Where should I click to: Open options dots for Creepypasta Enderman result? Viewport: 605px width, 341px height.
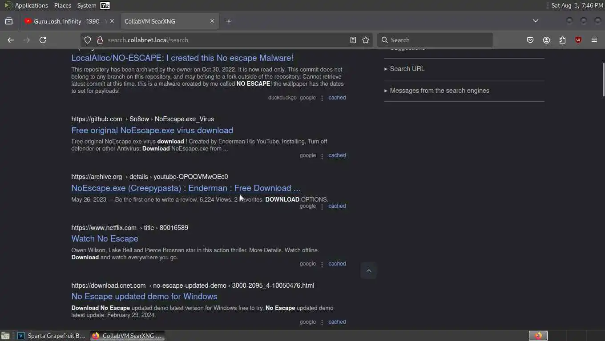pos(322,206)
